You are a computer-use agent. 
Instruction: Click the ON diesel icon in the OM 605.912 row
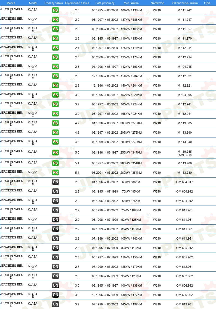click(56, 248)
